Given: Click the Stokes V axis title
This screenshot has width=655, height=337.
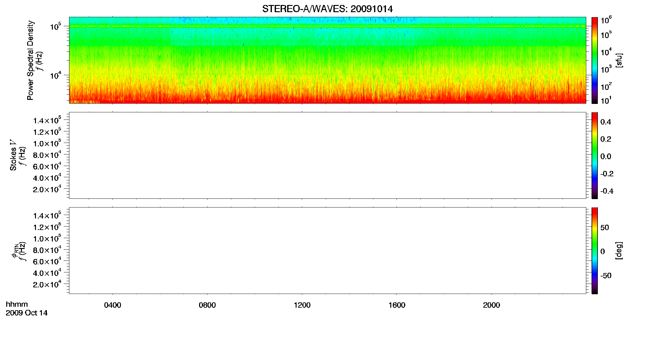Looking at the screenshot, I should click(13, 155).
